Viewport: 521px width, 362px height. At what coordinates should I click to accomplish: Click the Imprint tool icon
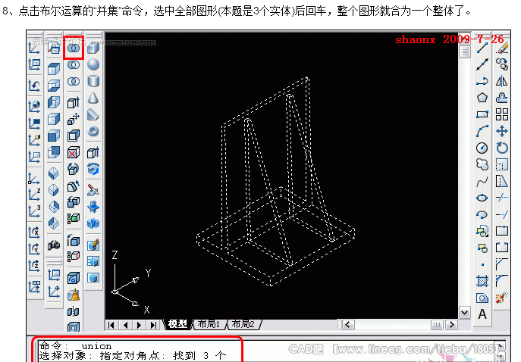pyautogui.click(x=74, y=278)
